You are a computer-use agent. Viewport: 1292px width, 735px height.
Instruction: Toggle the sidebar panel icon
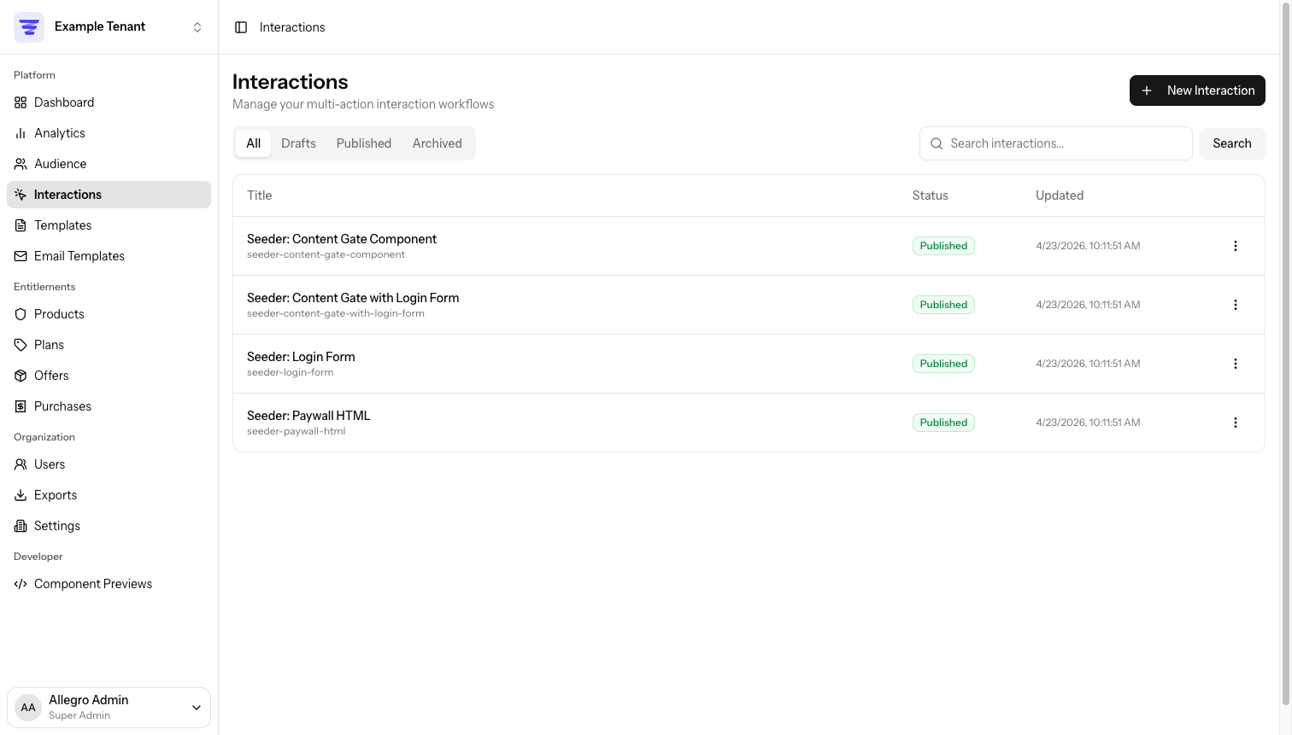click(241, 27)
